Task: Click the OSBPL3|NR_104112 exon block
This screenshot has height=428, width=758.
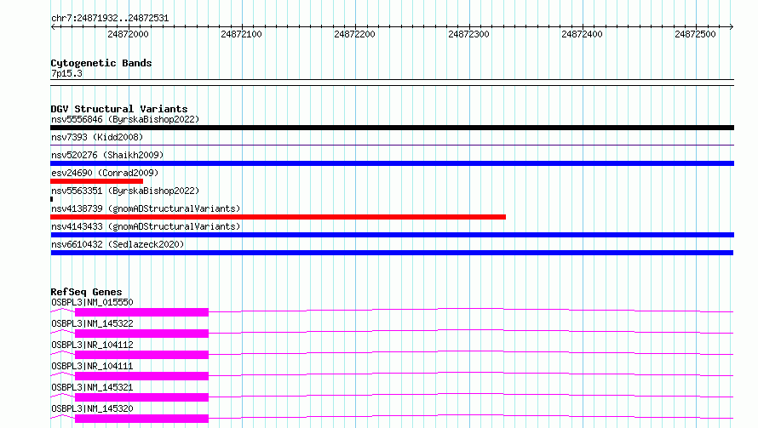Action: [x=141, y=355]
